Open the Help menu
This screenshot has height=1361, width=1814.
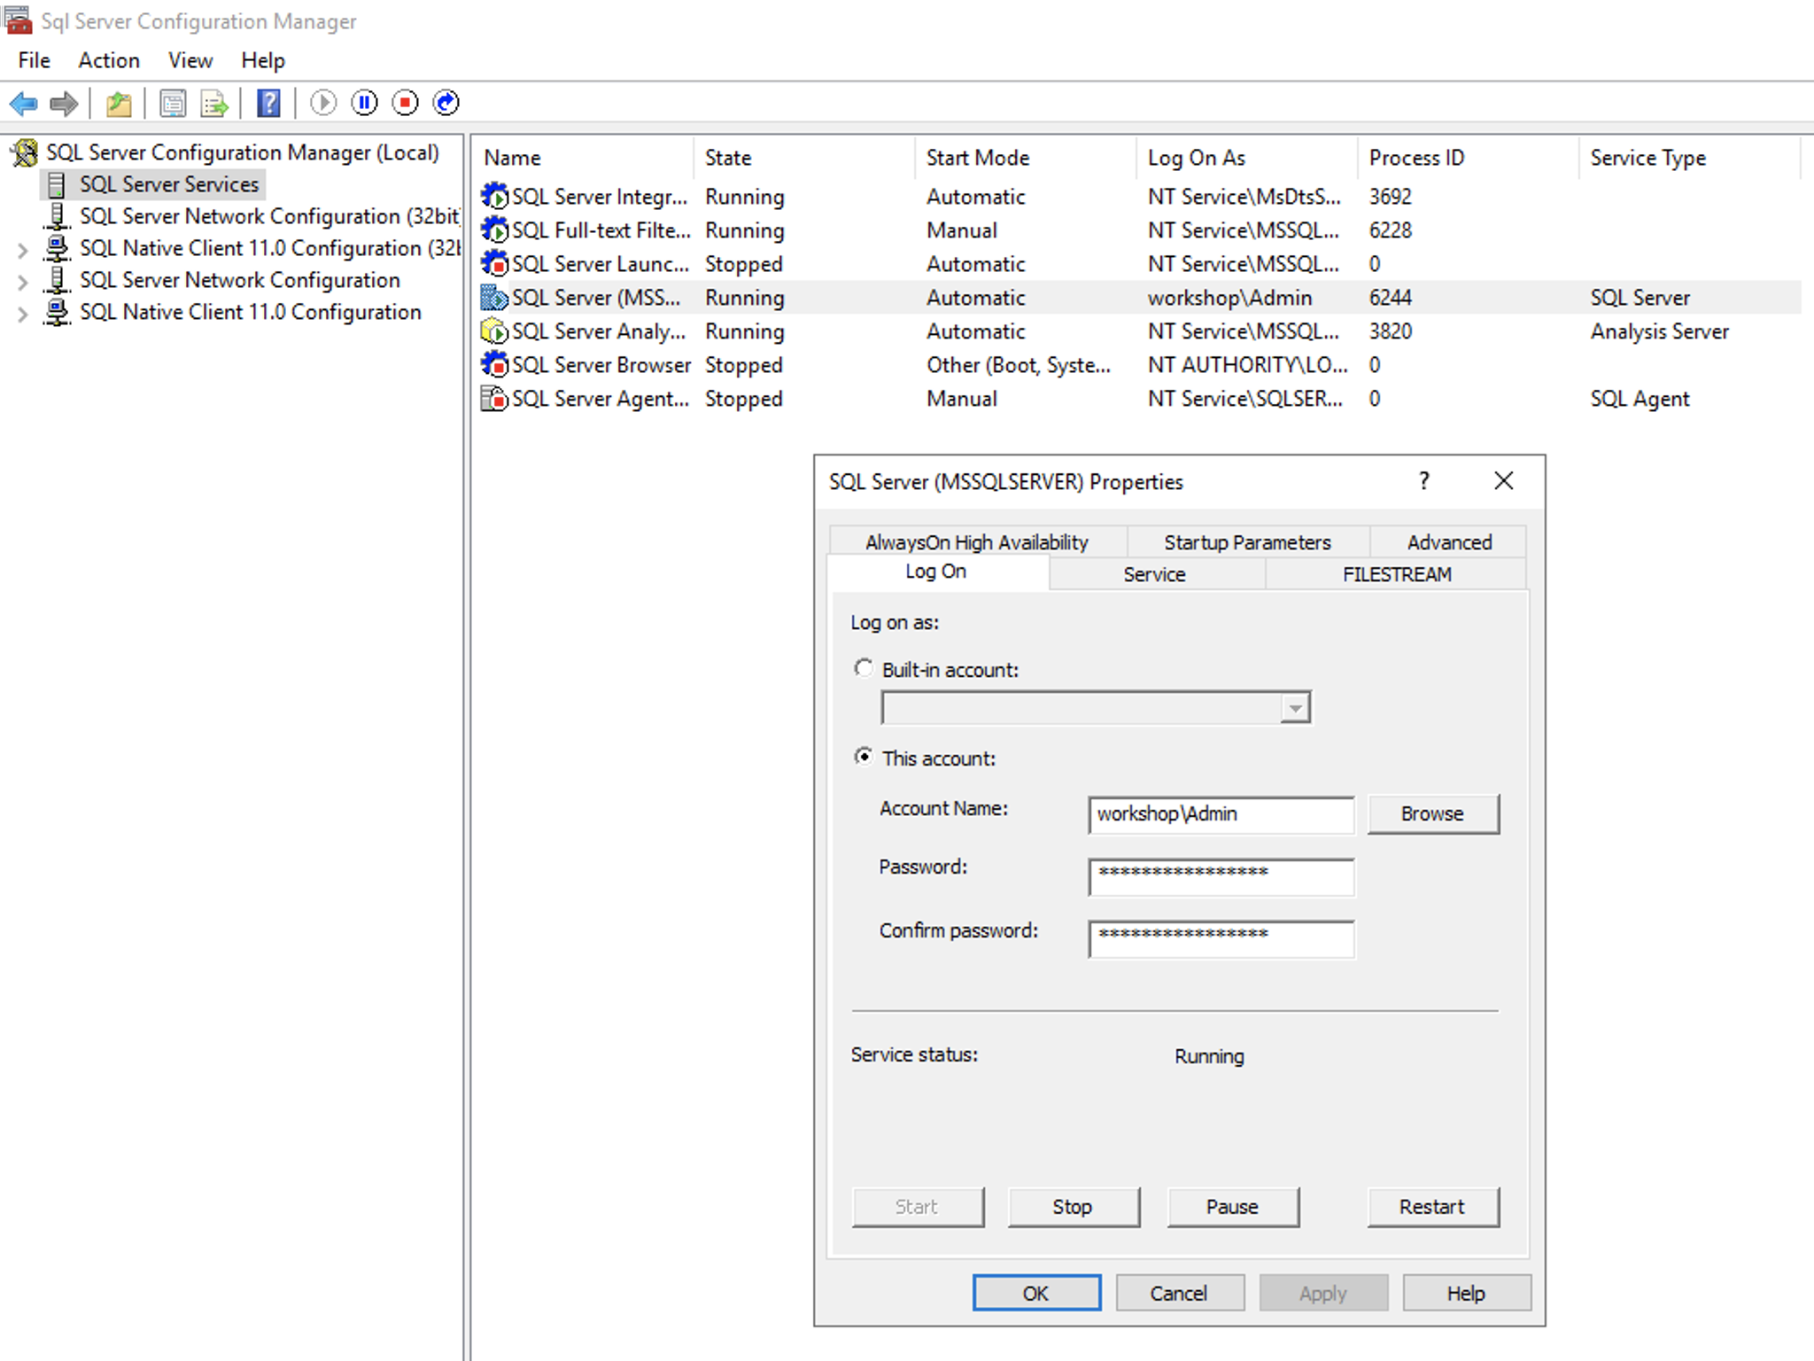(263, 60)
